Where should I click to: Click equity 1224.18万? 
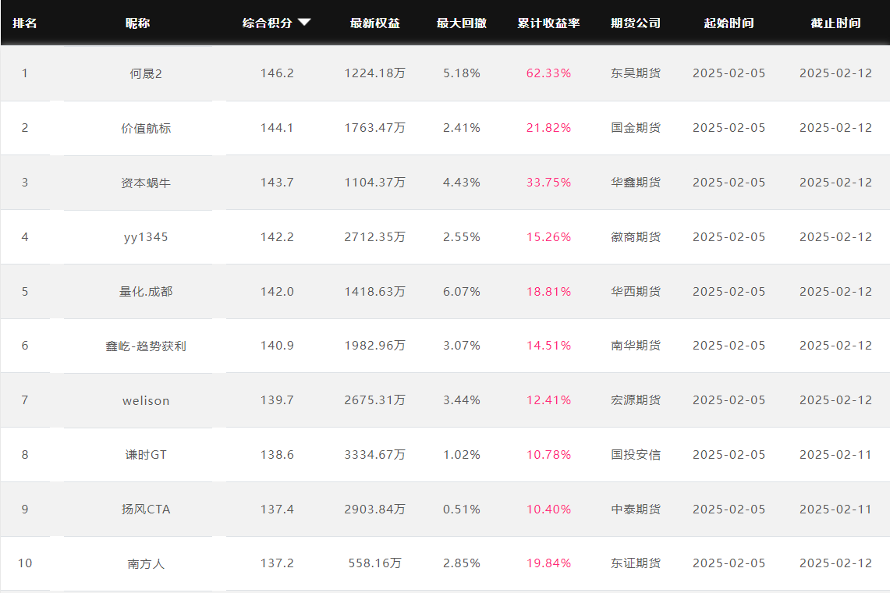pyautogui.click(x=375, y=73)
